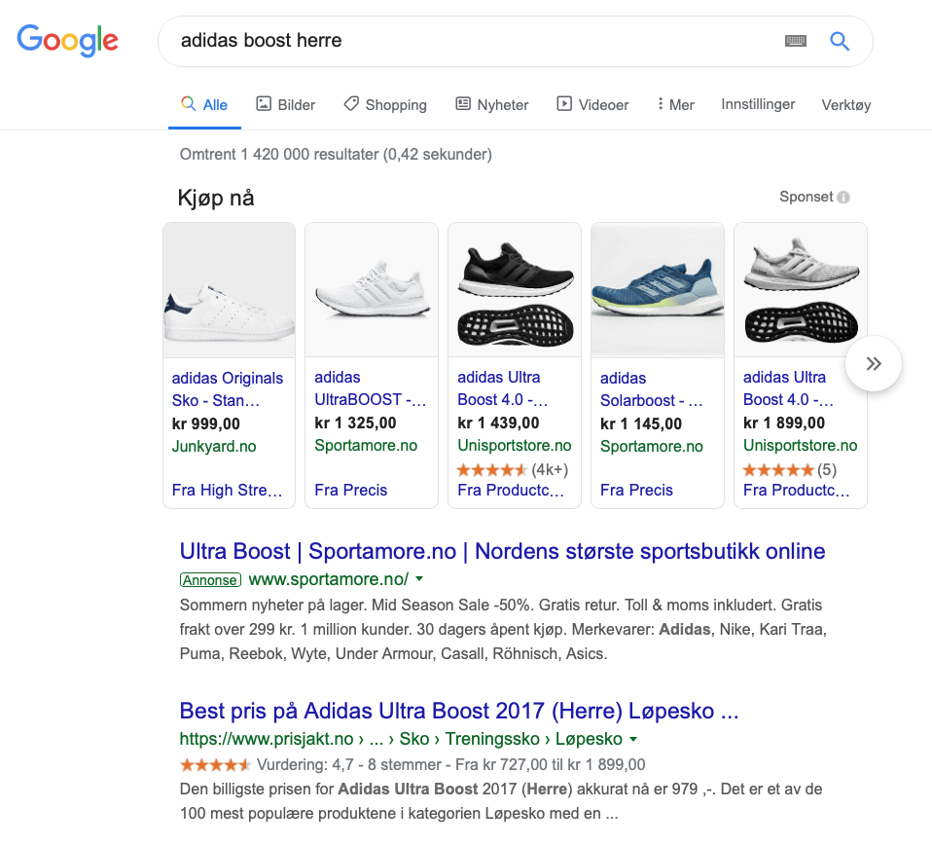
Task: Click the Videoer play icon
Action: click(x=564, y=104)
